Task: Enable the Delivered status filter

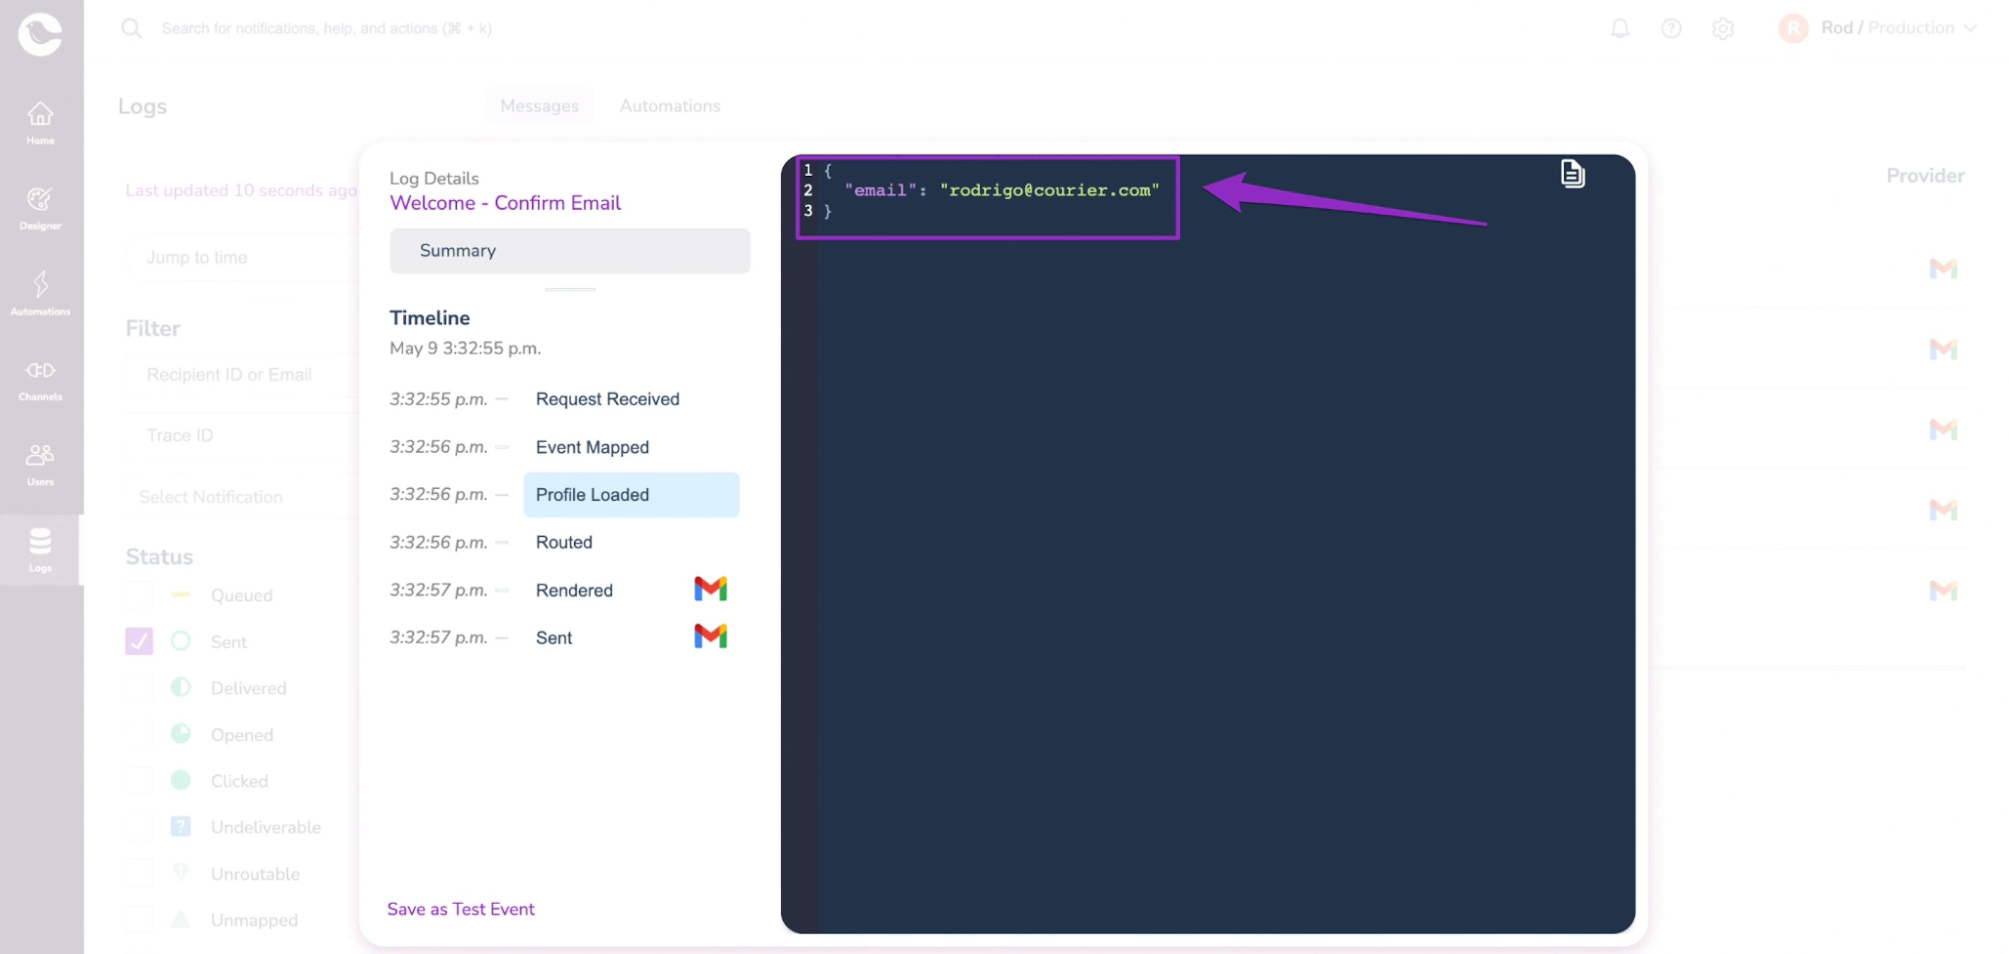Action: point(138,687)
